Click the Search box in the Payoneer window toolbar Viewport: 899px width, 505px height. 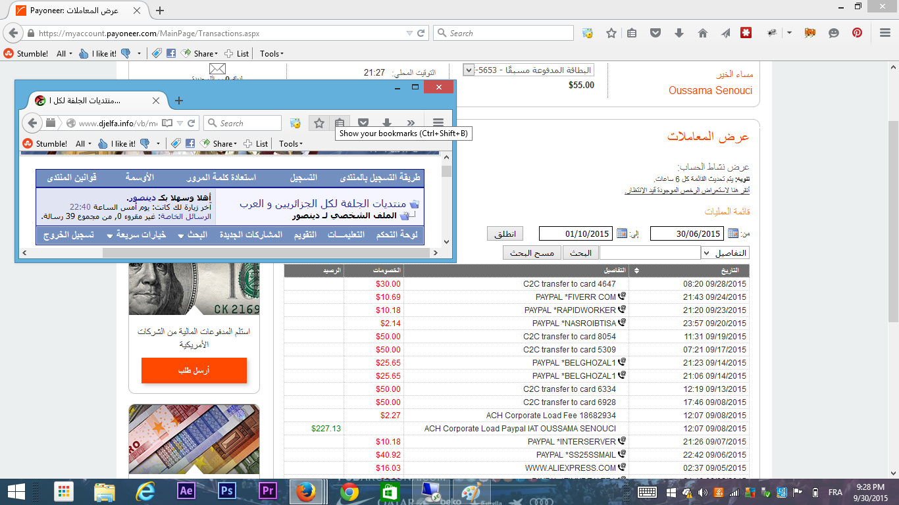point(503,33)
